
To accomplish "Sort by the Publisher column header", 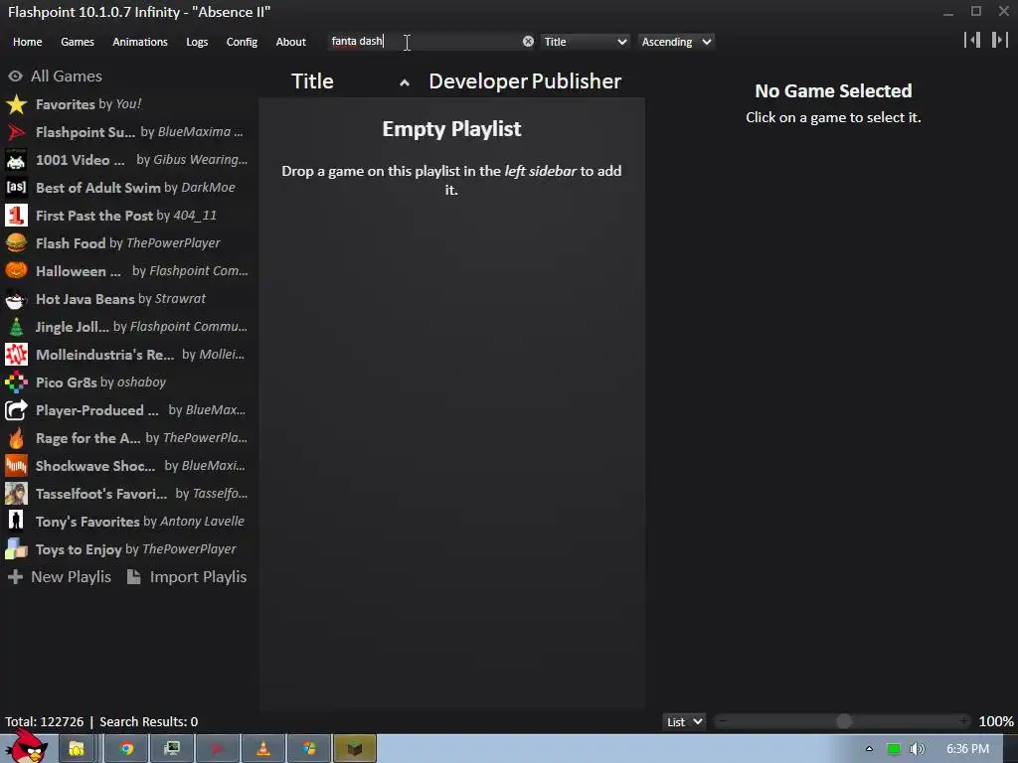I will tap(577, 81).
